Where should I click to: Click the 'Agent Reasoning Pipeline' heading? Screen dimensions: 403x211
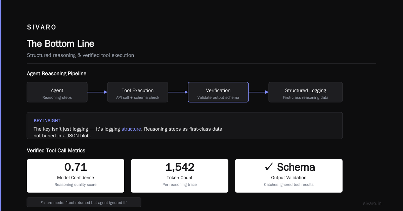click(x=56, y=74)
